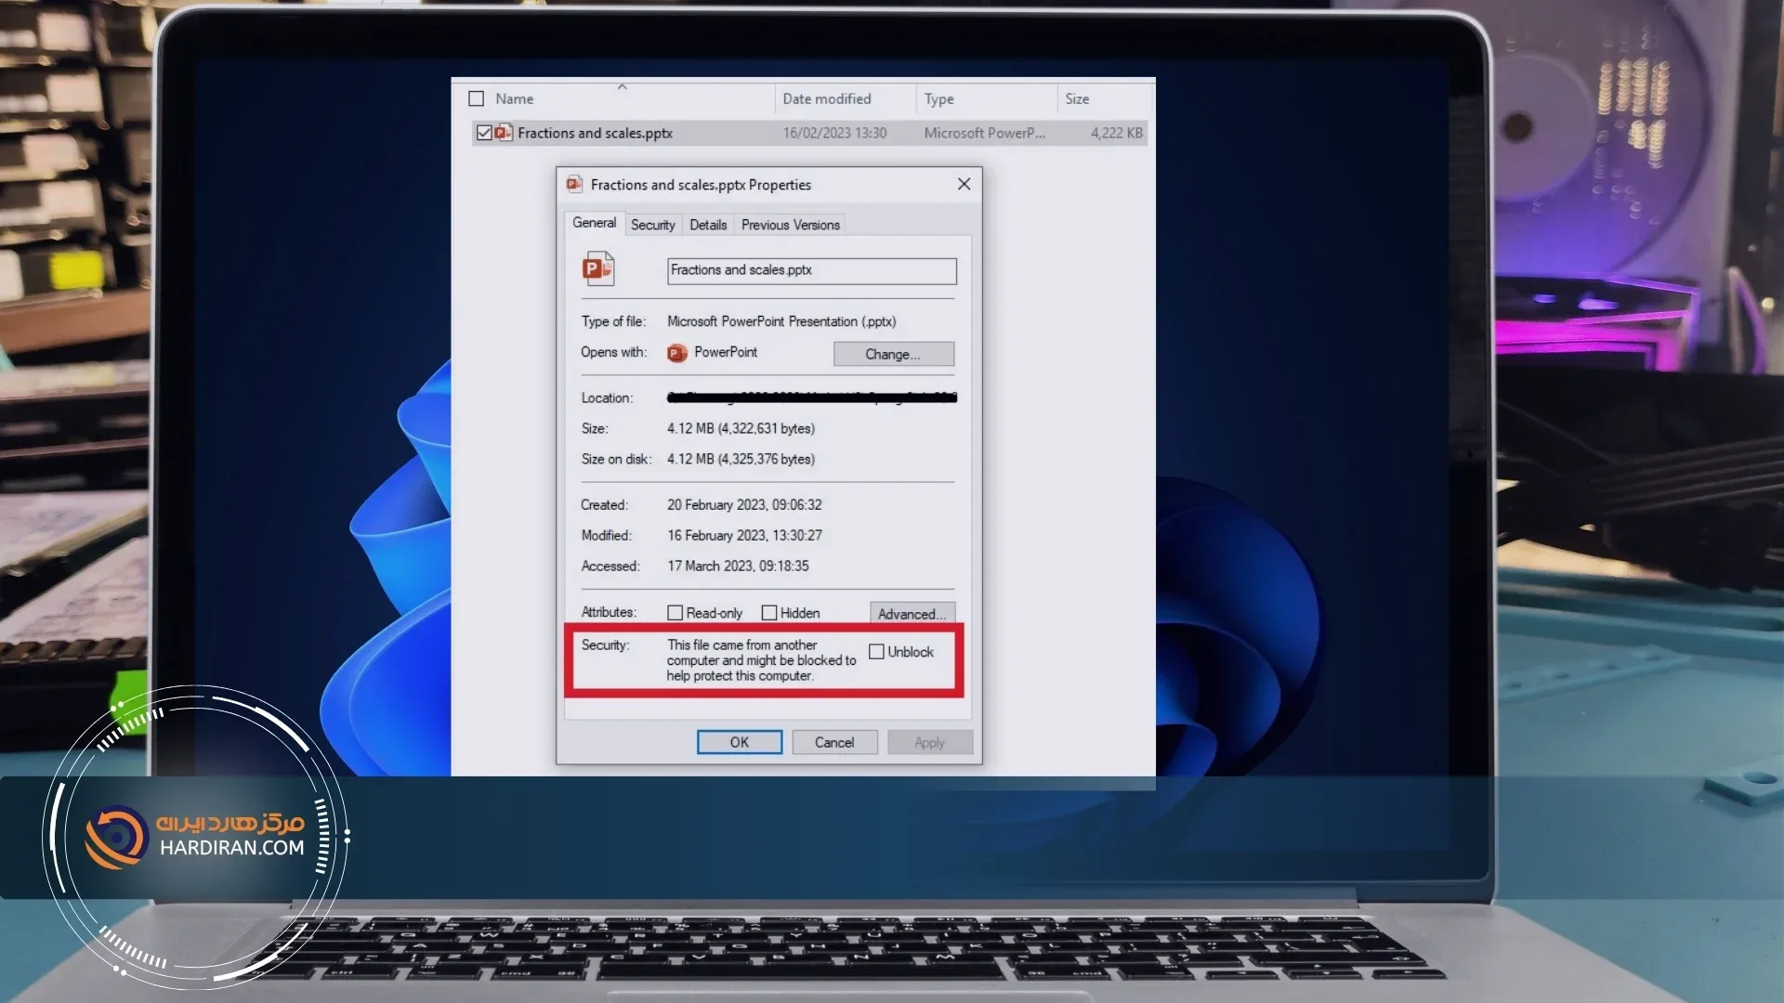Dismiss the dialog with Cancel

tap(833, 741)
